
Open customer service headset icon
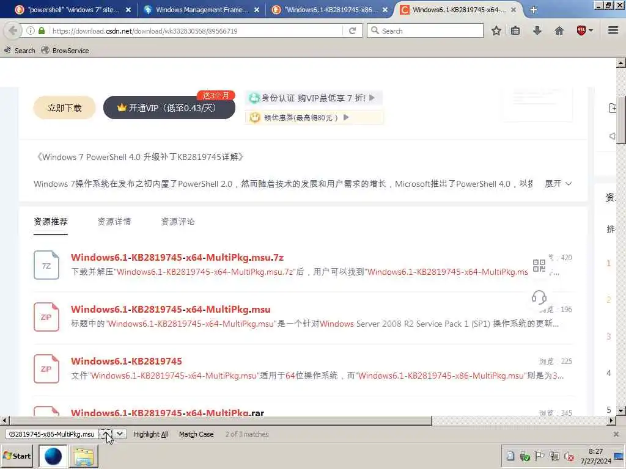coord(539,297)
